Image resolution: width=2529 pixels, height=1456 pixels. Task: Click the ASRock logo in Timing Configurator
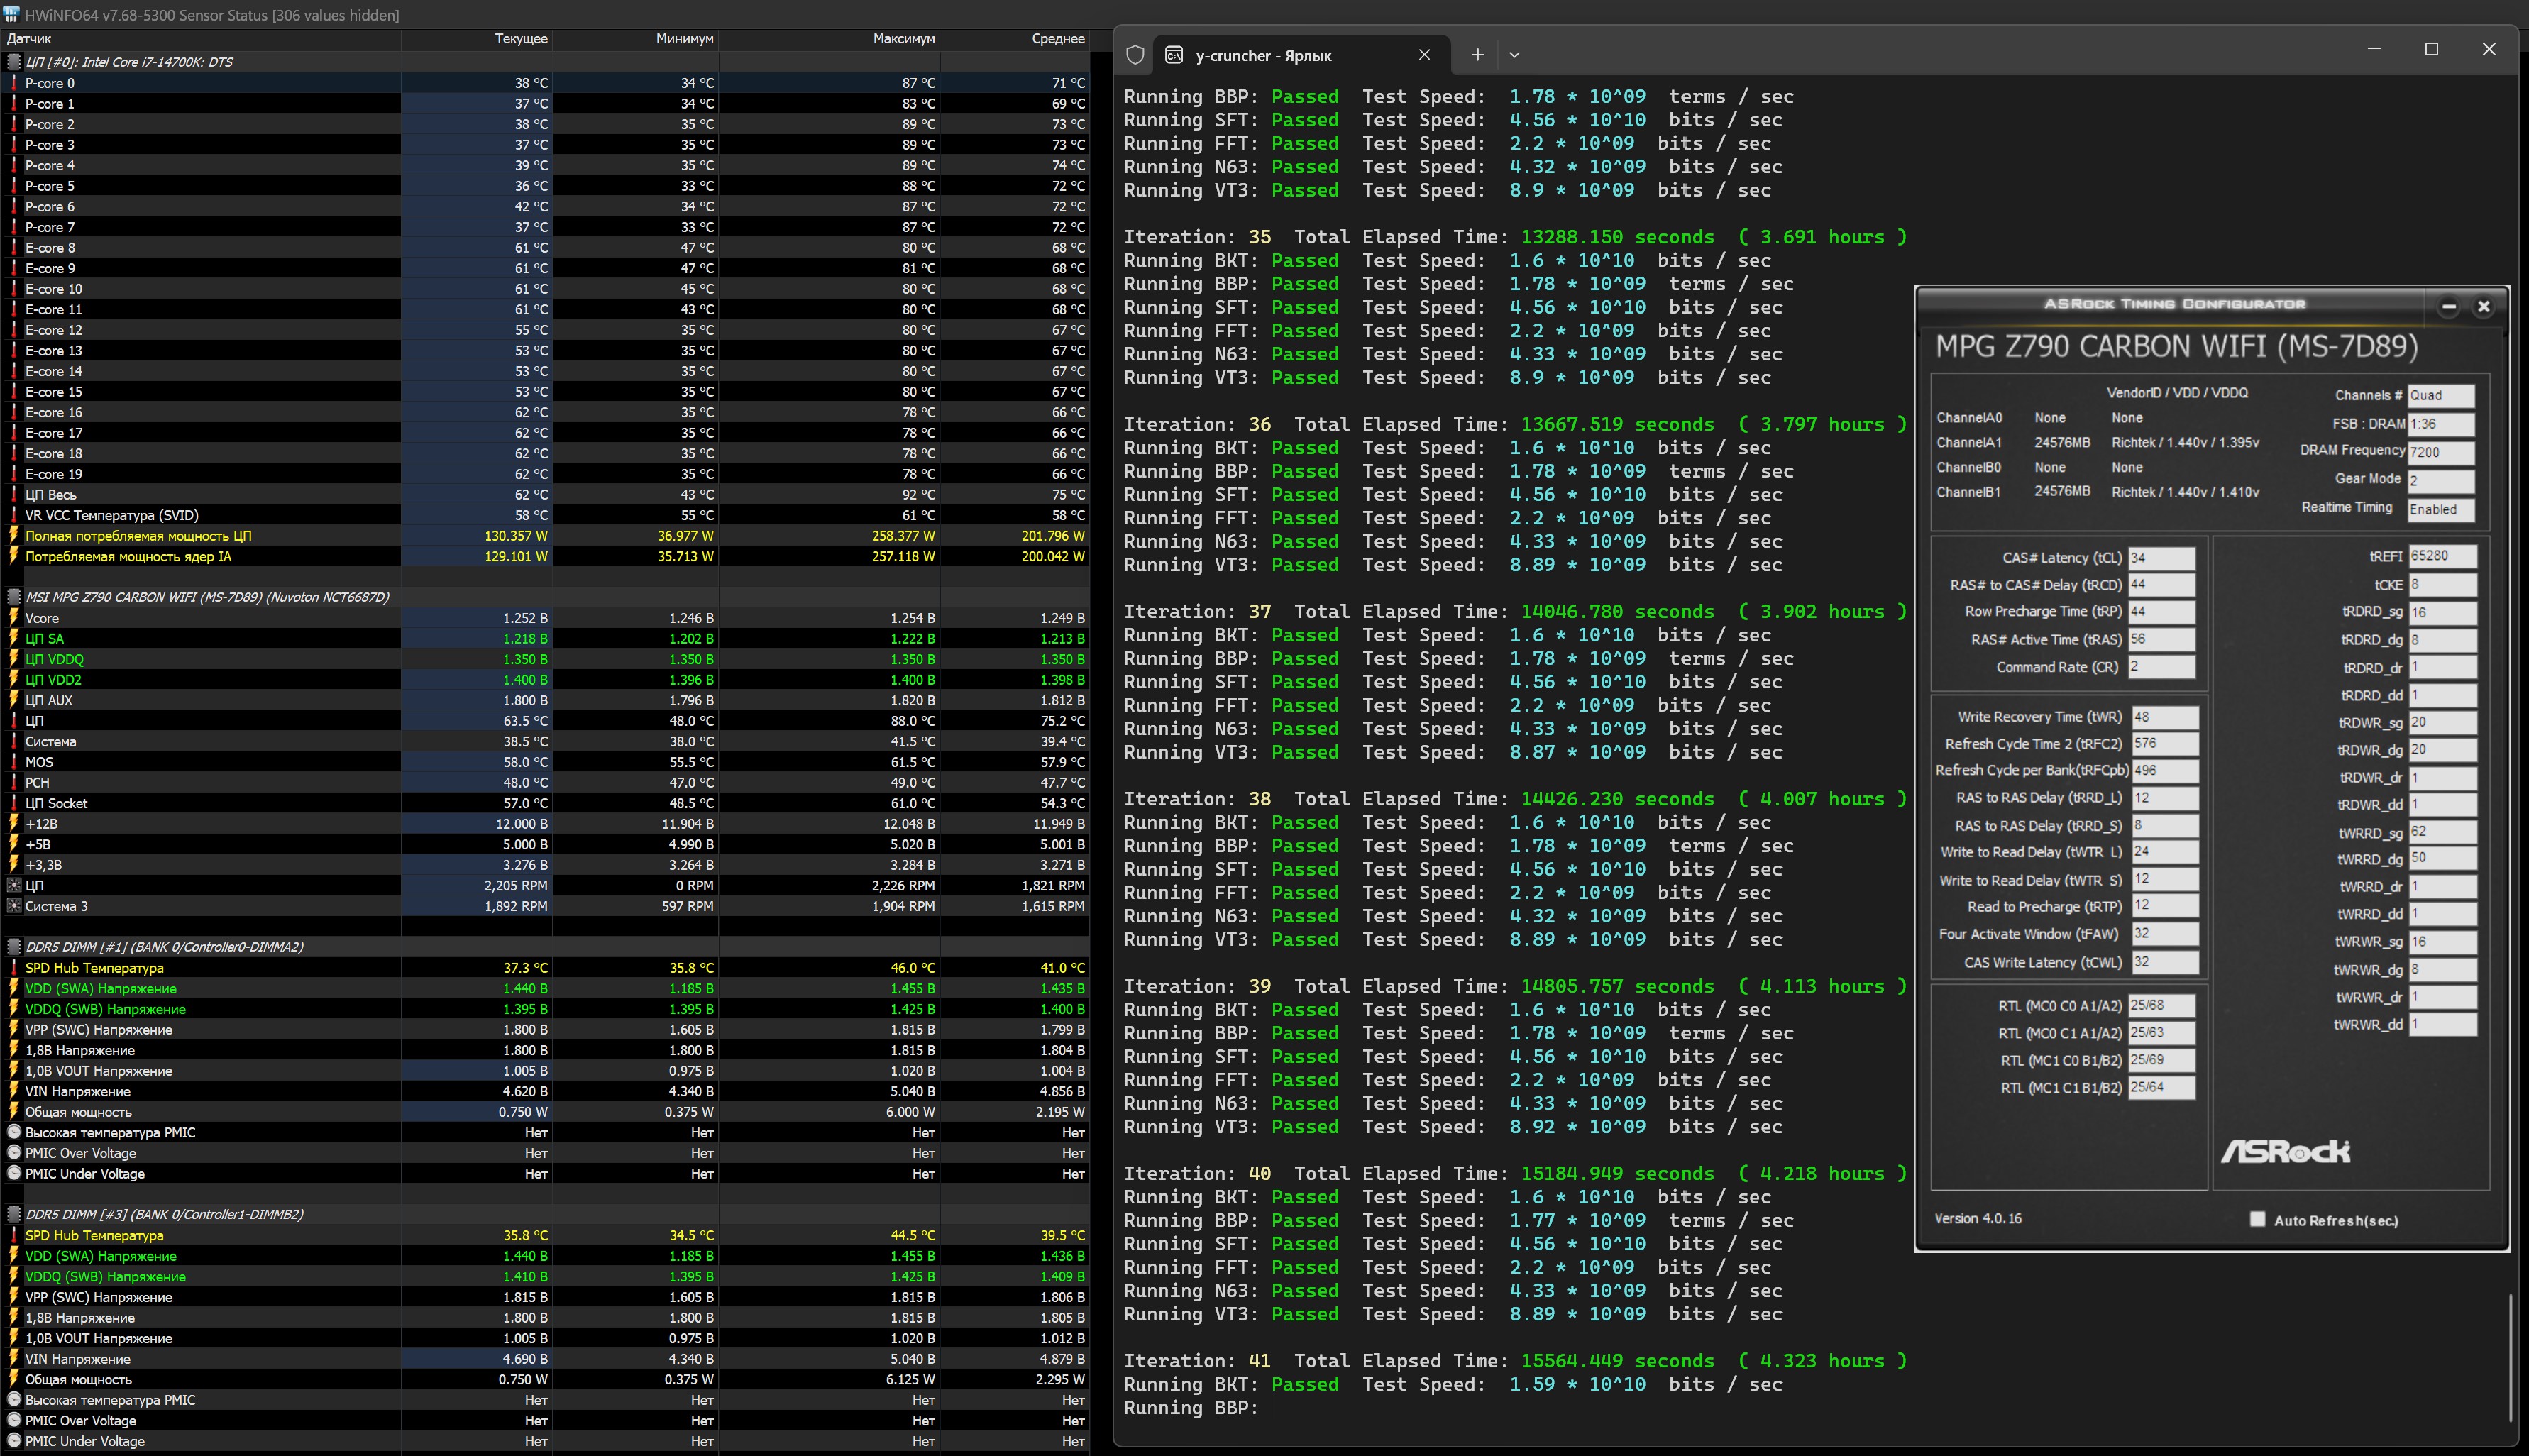2285,1152
